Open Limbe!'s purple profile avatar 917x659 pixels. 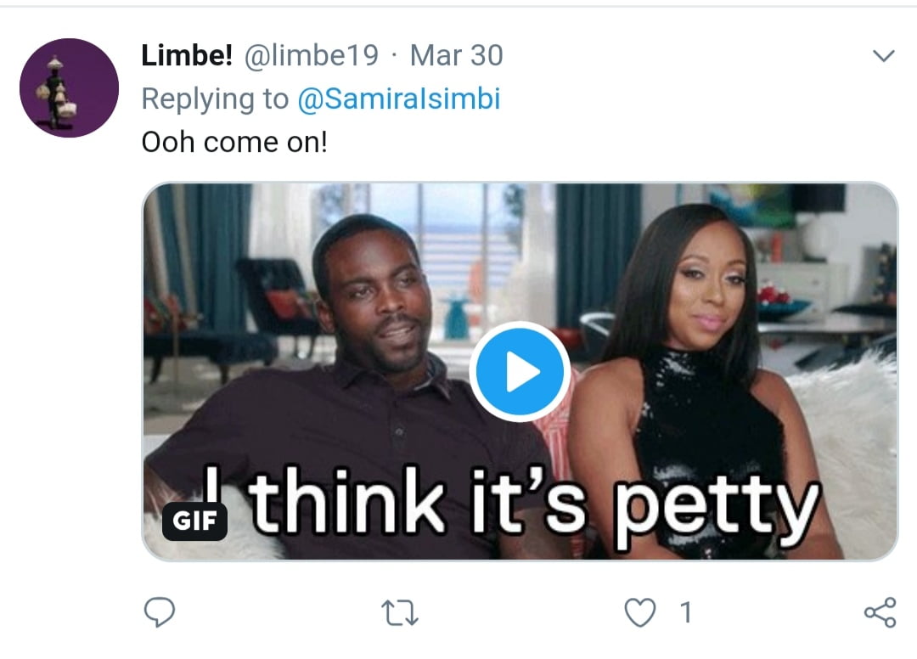tap(69, 88)
